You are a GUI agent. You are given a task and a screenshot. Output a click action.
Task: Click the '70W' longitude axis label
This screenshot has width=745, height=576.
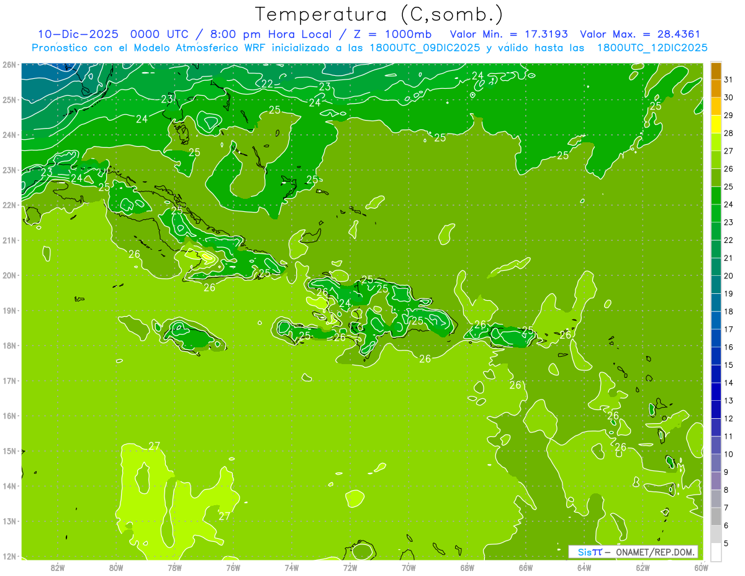tap(409, 567)
